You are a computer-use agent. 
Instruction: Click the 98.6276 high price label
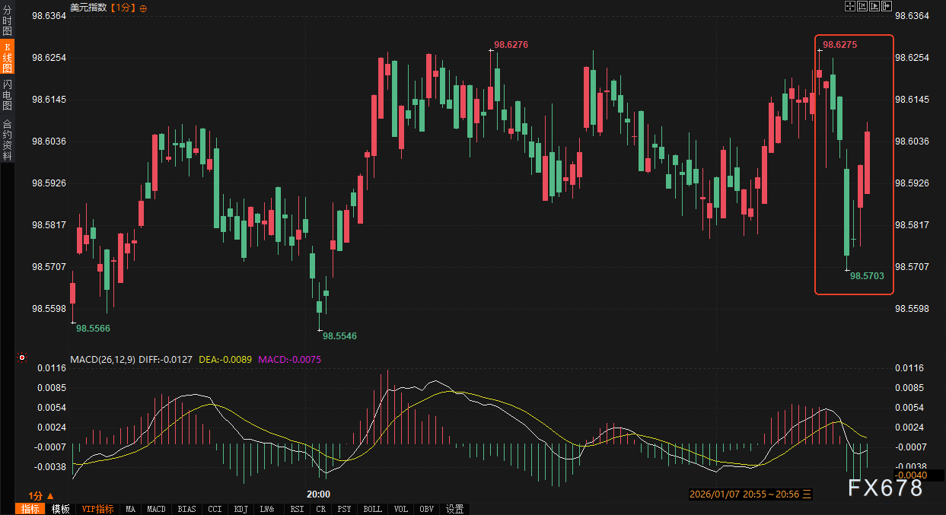tap(511, 45)
